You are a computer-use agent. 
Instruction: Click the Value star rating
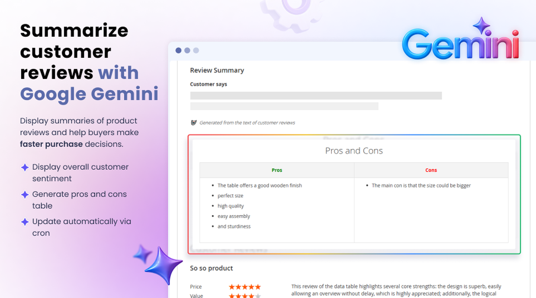pos(245,296)
